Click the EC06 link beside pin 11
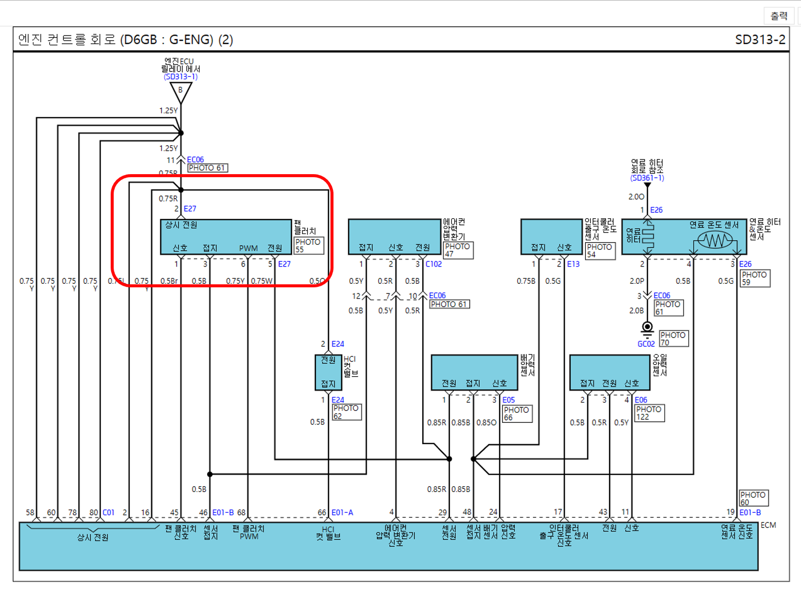801x595 pixels. coord(195,159)
